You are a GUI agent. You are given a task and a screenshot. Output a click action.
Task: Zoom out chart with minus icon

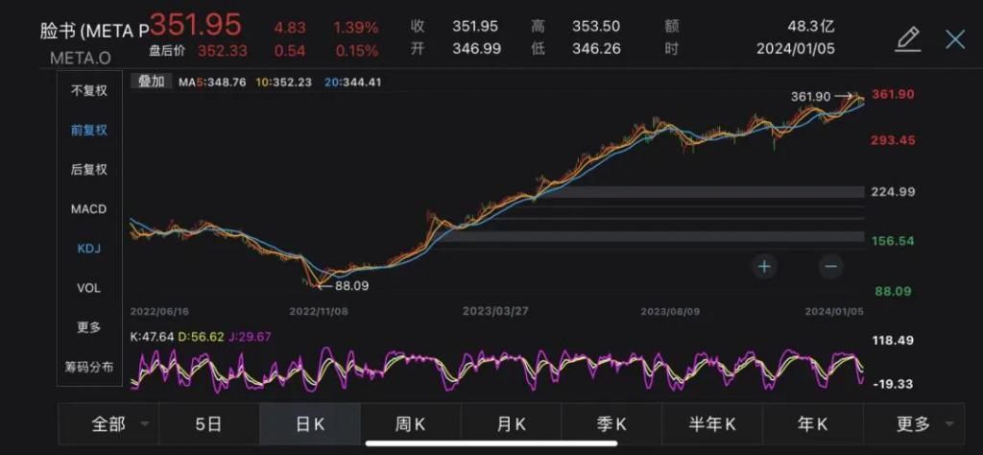831,266
